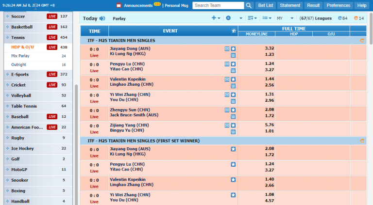The height and width of the screenshot is (205, 373).
Task: Open statistics chart icon for Jiayang Dong match
Action: [x=233, y=55]
